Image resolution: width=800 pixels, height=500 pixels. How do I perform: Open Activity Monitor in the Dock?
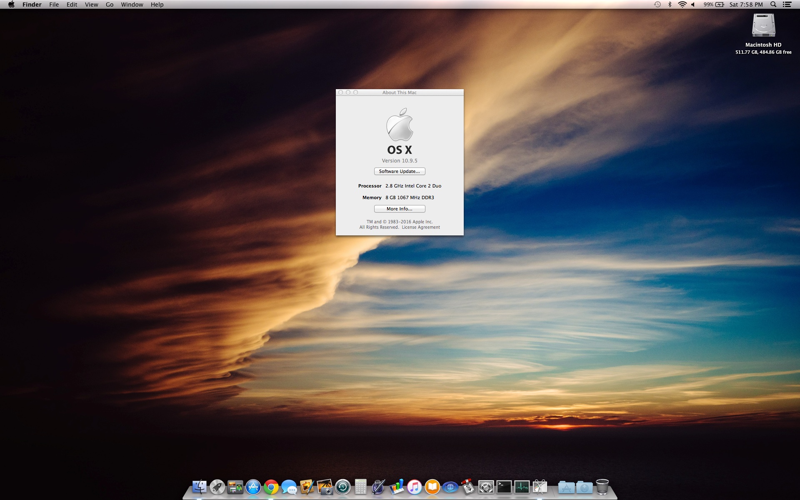pos(522,487)
